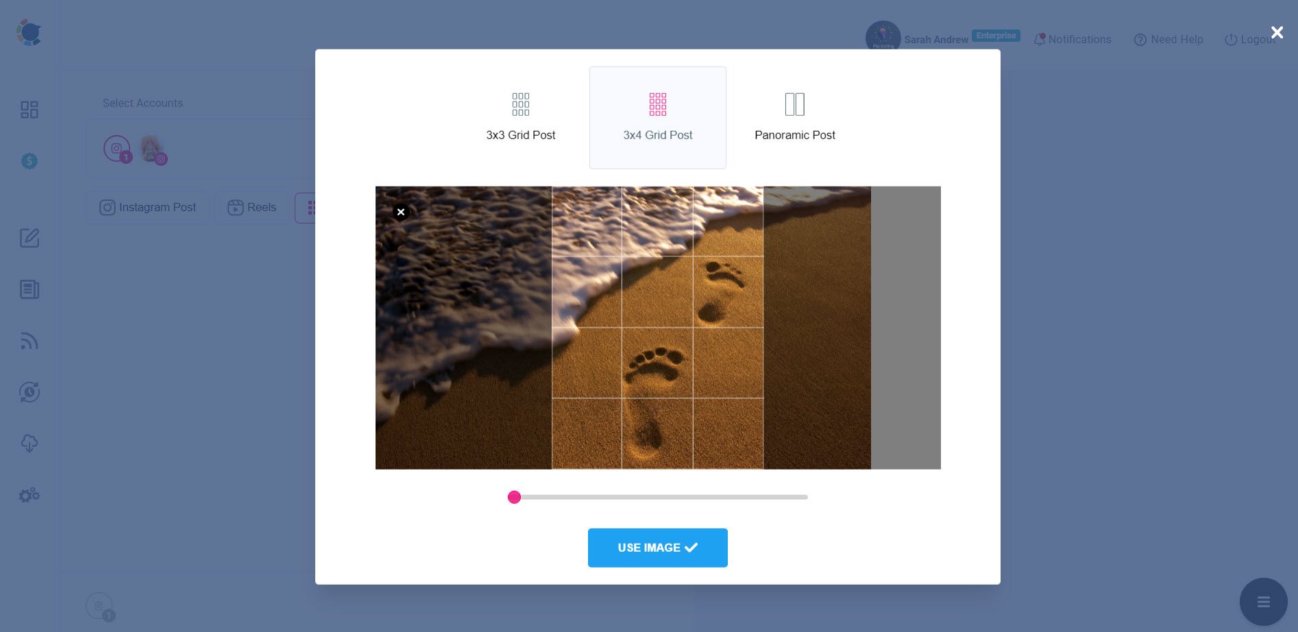
Task: Select the 3x3 Grid Post option
Action: [520, 117]
